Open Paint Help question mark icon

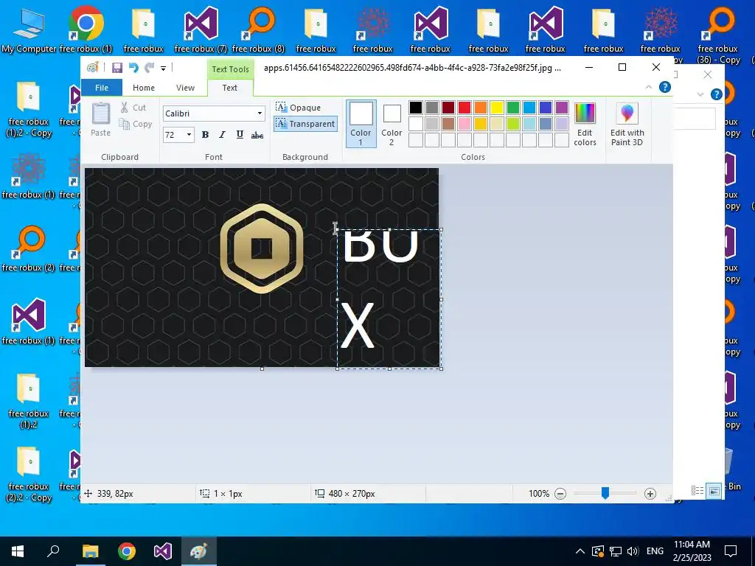click(665, 87)
